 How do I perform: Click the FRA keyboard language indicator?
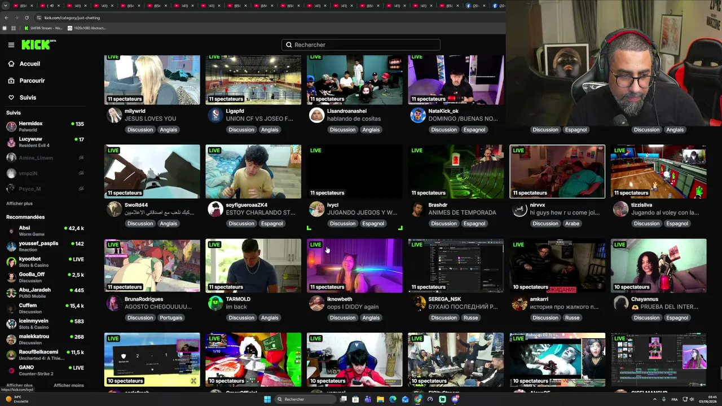[675, 399]
